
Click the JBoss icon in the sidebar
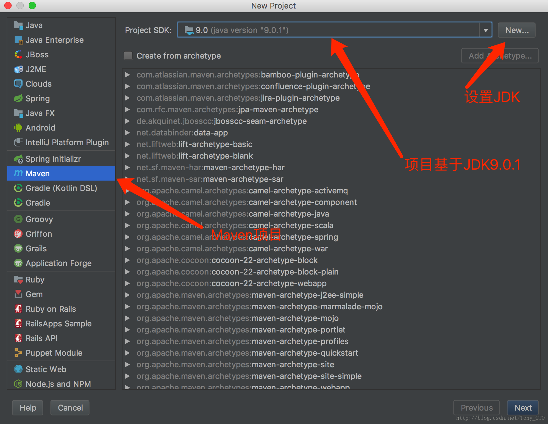pos(18,55)
